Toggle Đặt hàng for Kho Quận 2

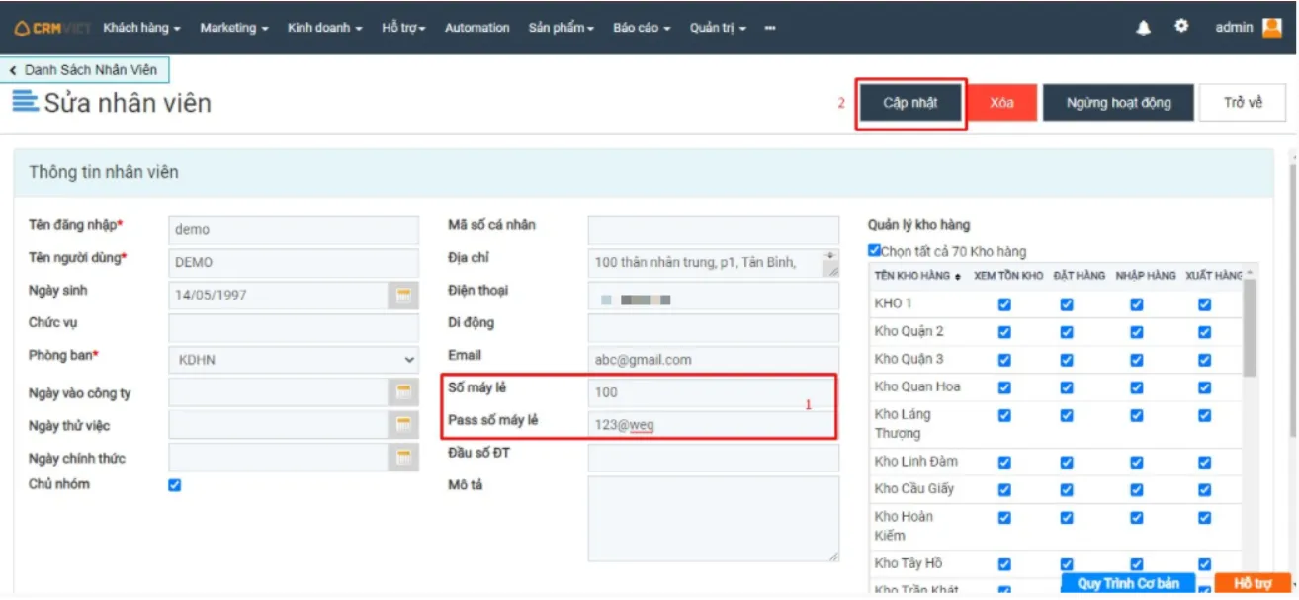pyautogui.click(x=1067, y=332)
